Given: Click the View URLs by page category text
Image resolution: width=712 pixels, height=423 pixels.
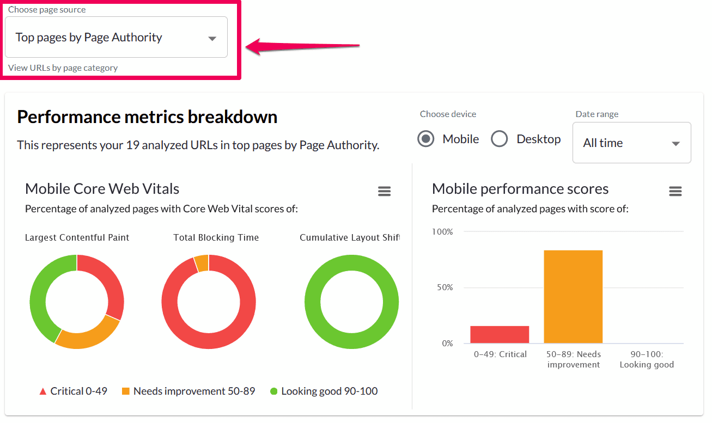Looking at the screenshot, I should point(63,68).
